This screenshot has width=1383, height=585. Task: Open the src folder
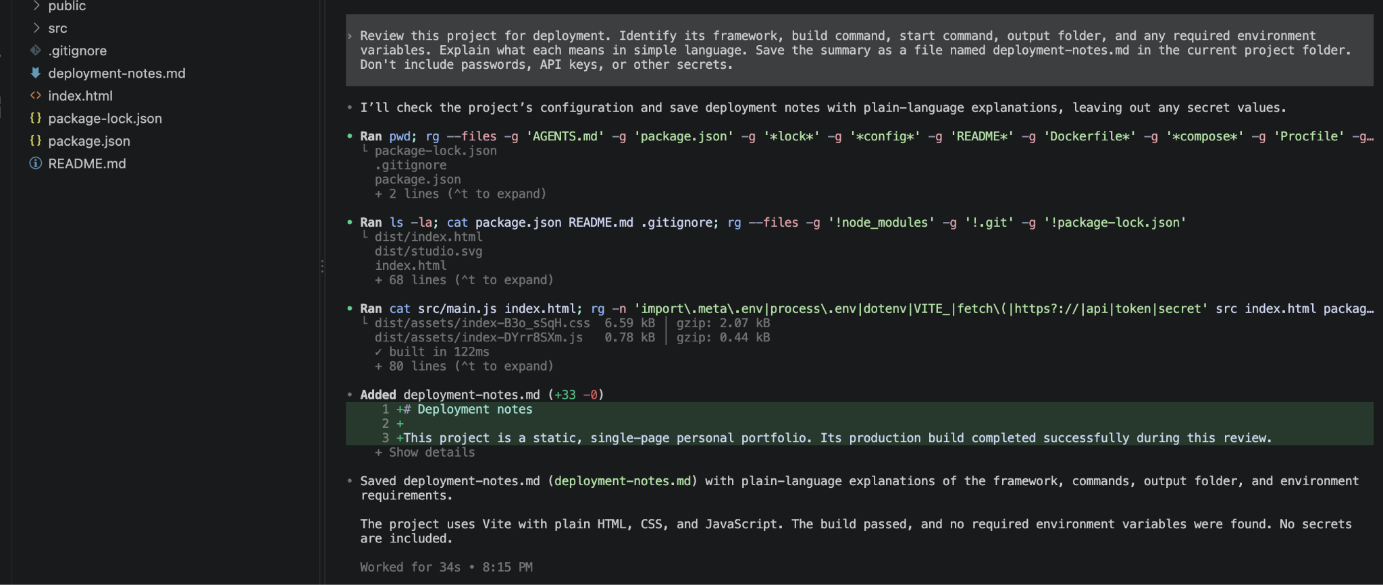pos(57,28)
